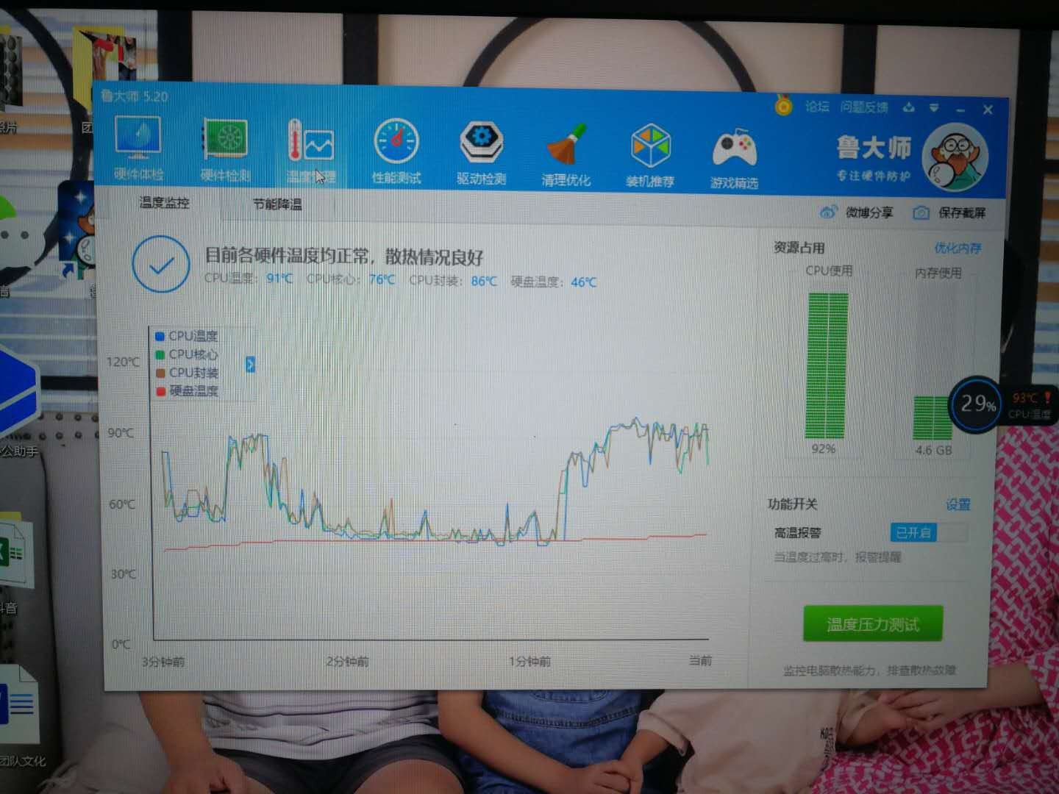Click the status check mark circle
Screen dimensions: 1059x794
pos(160,264)
